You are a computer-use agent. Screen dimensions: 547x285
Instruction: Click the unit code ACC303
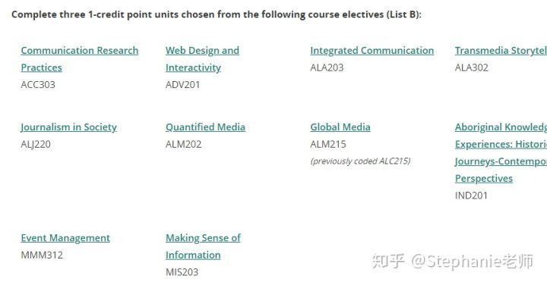pyautogui.click(x=38, y=85)
